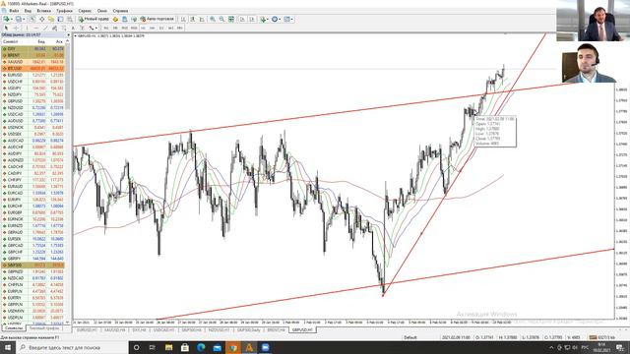Screen dimensions: 630x354
Task: Select the D1 timeframe button
Action: 161,29
